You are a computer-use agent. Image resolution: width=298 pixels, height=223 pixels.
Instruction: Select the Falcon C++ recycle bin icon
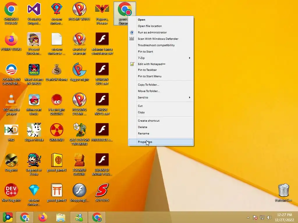click(x=283, y=193)
